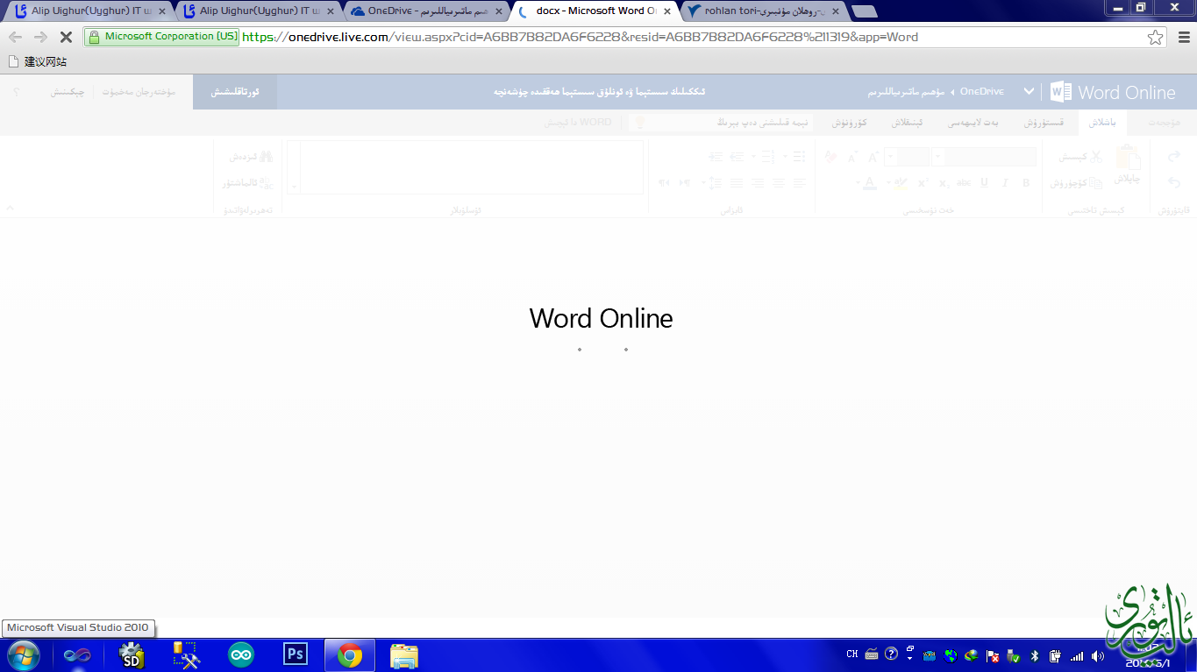
Task: Open Photoshop from the taskbar
Action: [296, 654]
